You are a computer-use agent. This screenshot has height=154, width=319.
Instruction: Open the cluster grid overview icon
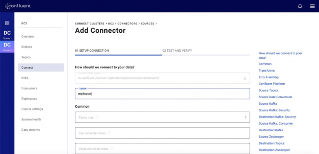coord(7,23)
